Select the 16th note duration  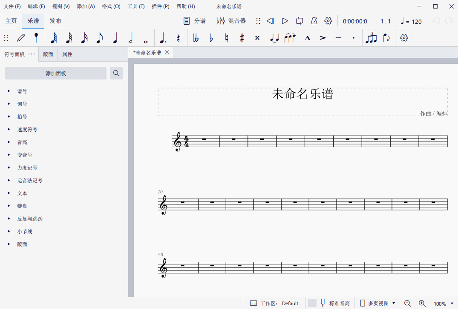click(x=84, y=38)
